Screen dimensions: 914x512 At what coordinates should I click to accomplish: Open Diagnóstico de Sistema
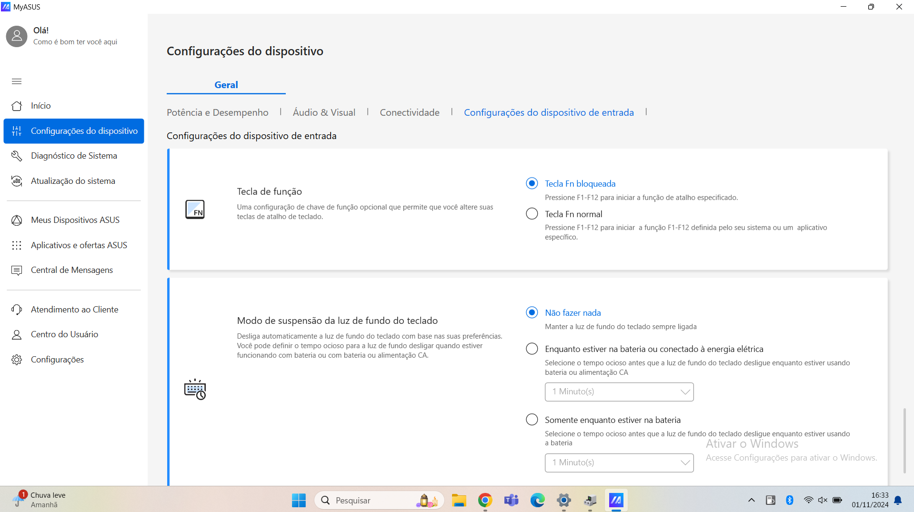(74, 156)
